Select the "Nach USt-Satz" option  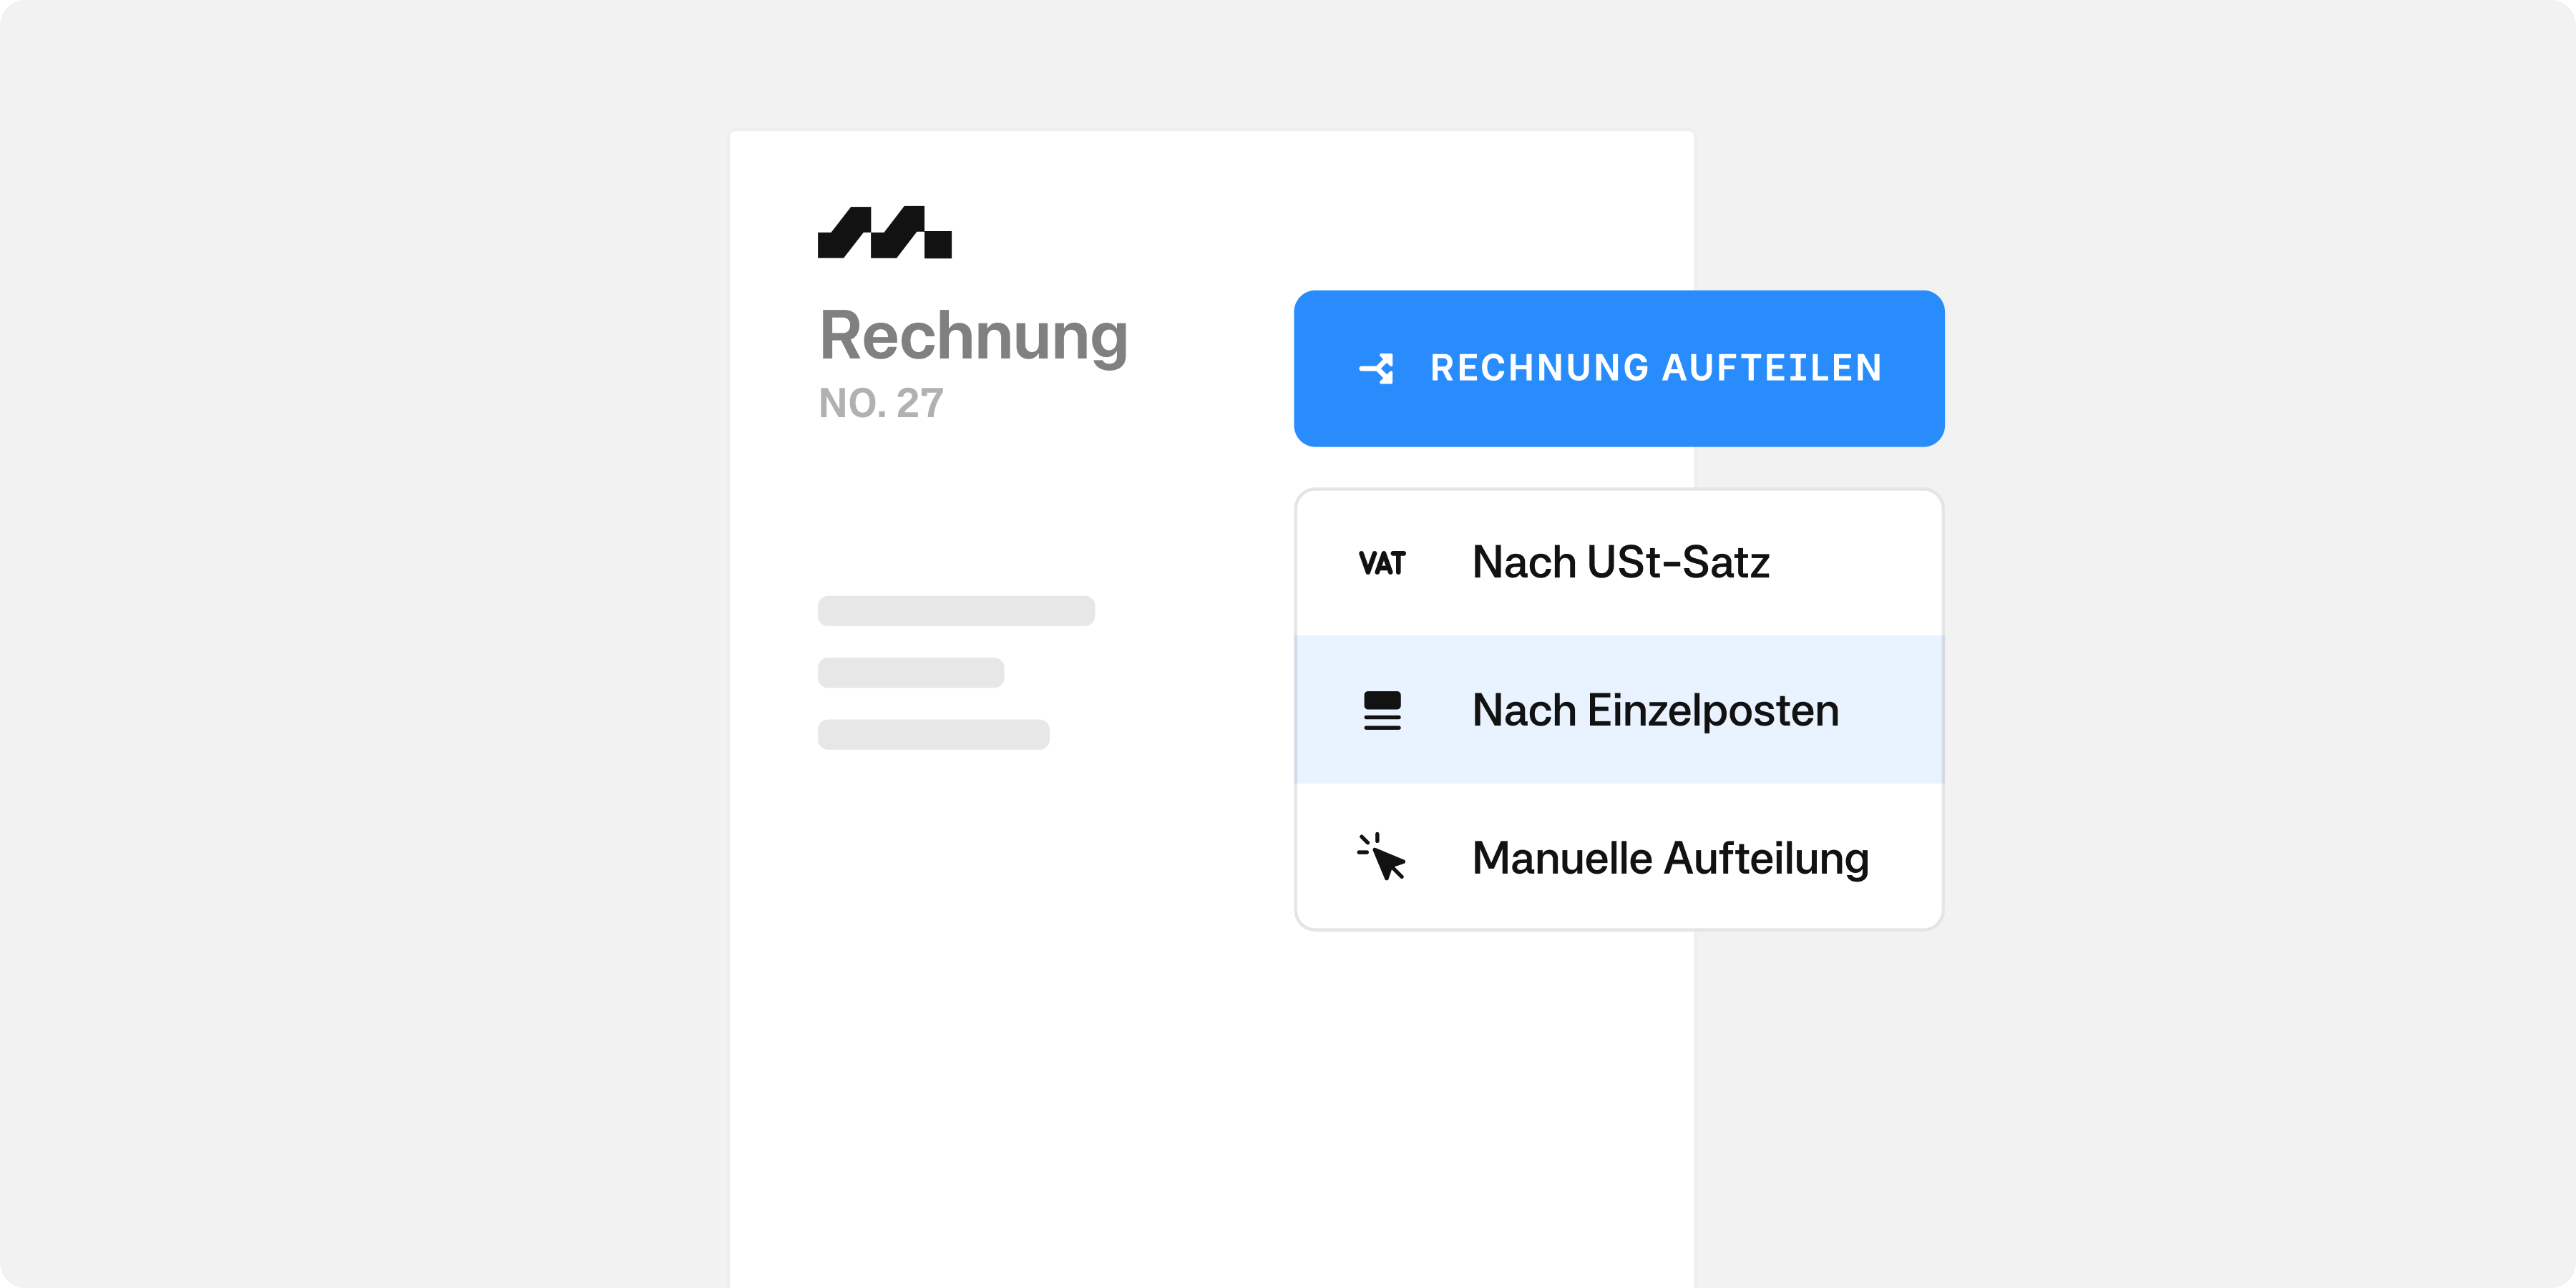tap(1620, 562)
